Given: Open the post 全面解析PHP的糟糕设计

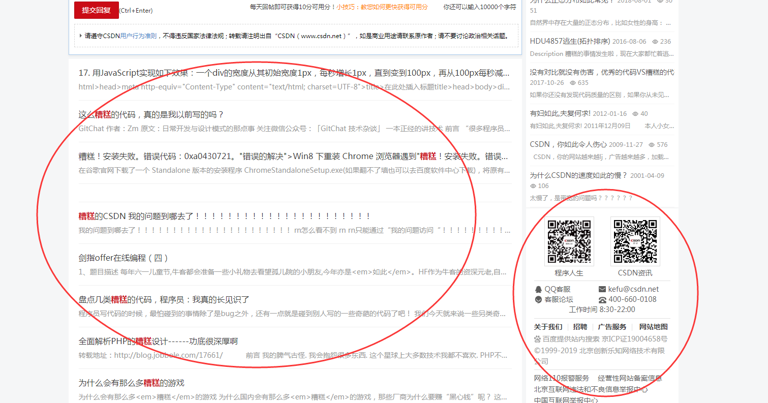Looking at the screenshot, I should tap(158, 341).
